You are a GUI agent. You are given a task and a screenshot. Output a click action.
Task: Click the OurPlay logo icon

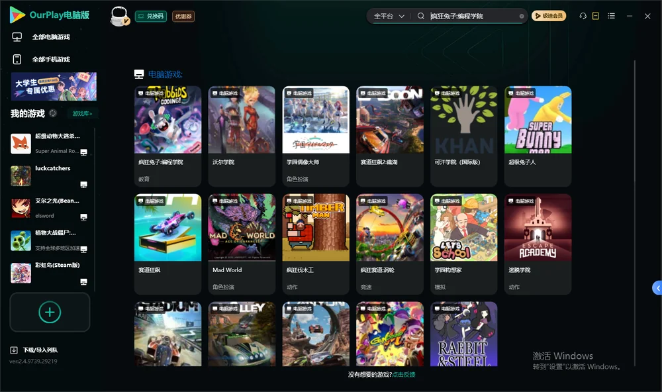click(x=17, y=15)
